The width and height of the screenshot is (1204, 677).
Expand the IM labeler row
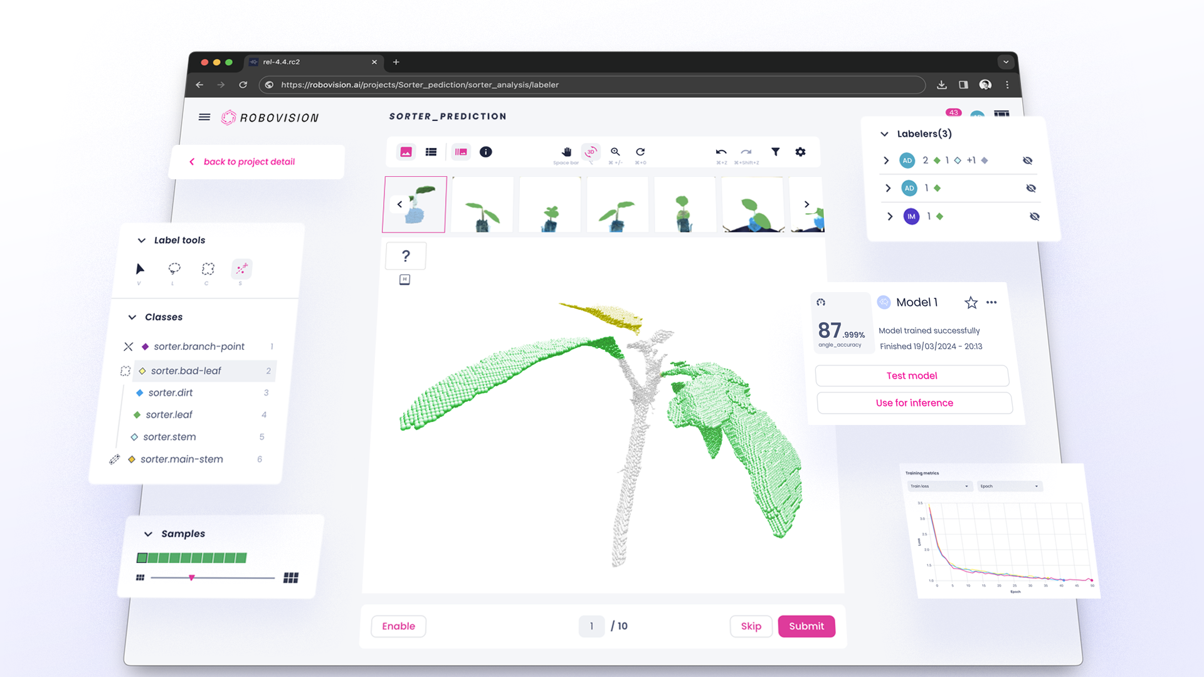(890, 216)
